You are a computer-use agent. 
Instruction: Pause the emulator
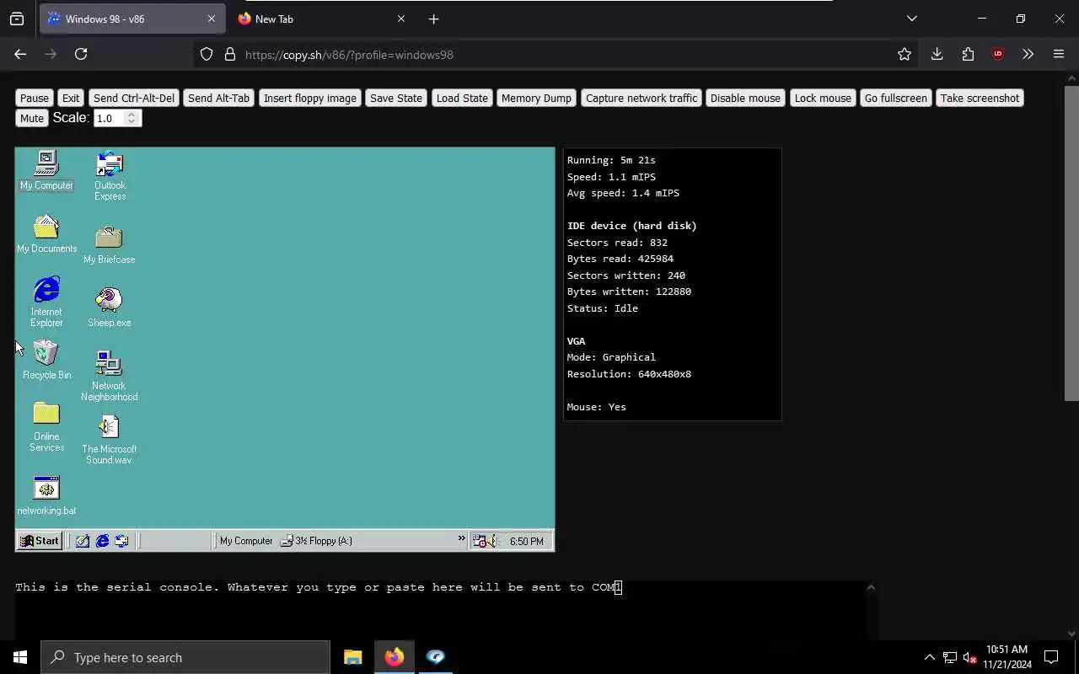[35, 98]
